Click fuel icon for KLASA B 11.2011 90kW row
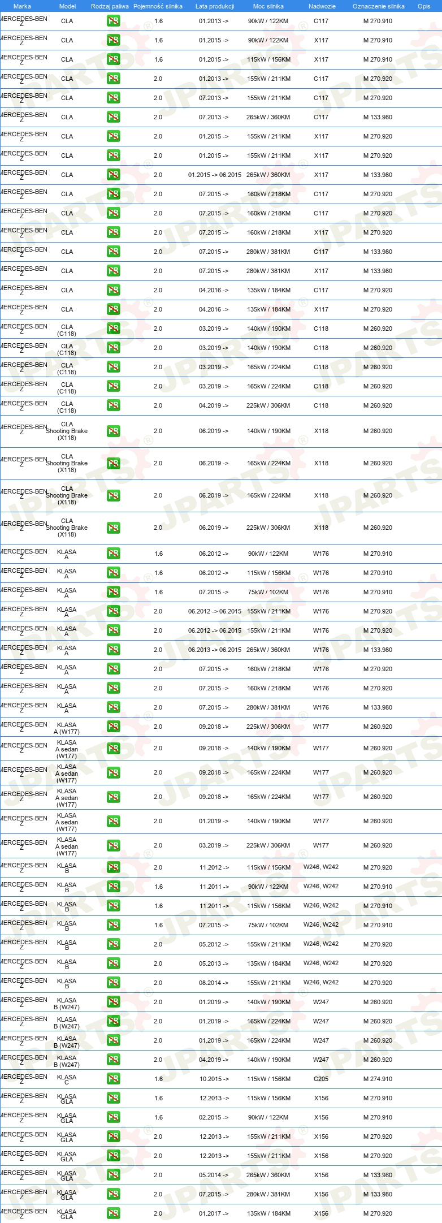442x1223 pixels. [x=113, y=887]
